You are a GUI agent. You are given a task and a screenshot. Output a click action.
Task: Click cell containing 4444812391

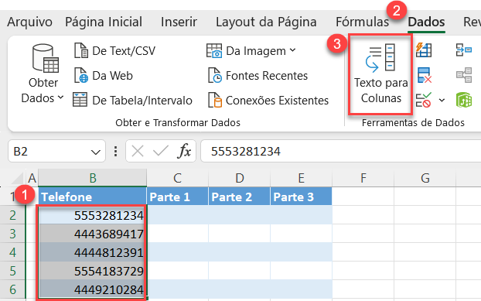[93, 252]
